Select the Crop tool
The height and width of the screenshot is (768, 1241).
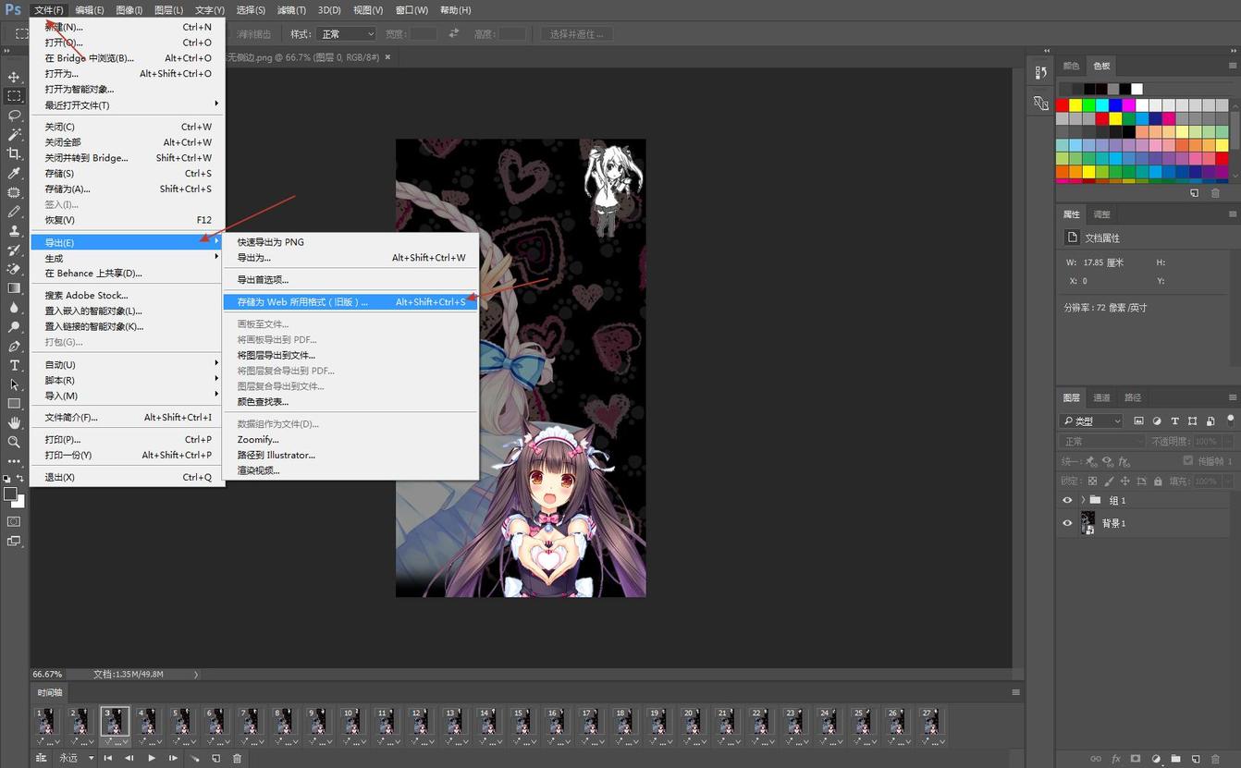(14, 153)
